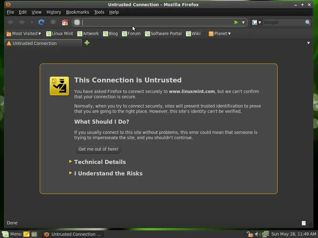Open the list all tabs dropdown
318x238 pixels.
coord(308,43)
